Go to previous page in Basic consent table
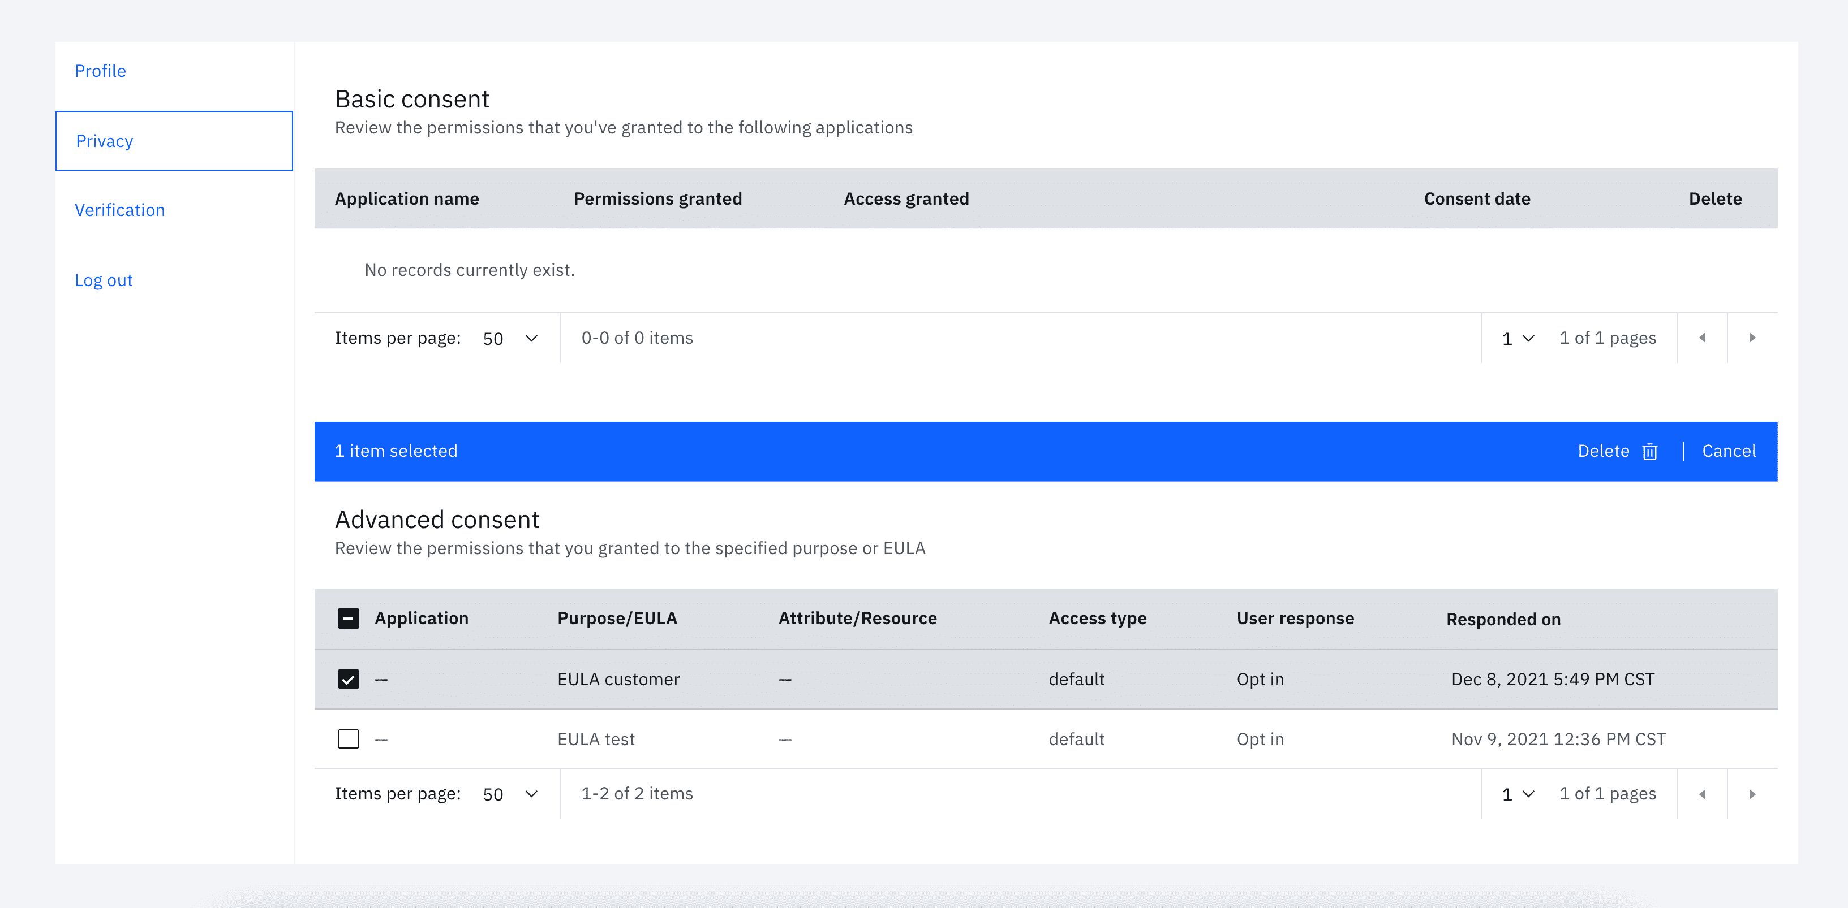The image size is (1848, 908). [1703, 338]
